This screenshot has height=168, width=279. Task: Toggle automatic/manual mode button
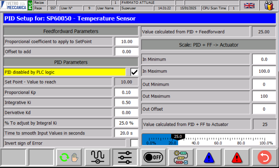tap(69, 157)
